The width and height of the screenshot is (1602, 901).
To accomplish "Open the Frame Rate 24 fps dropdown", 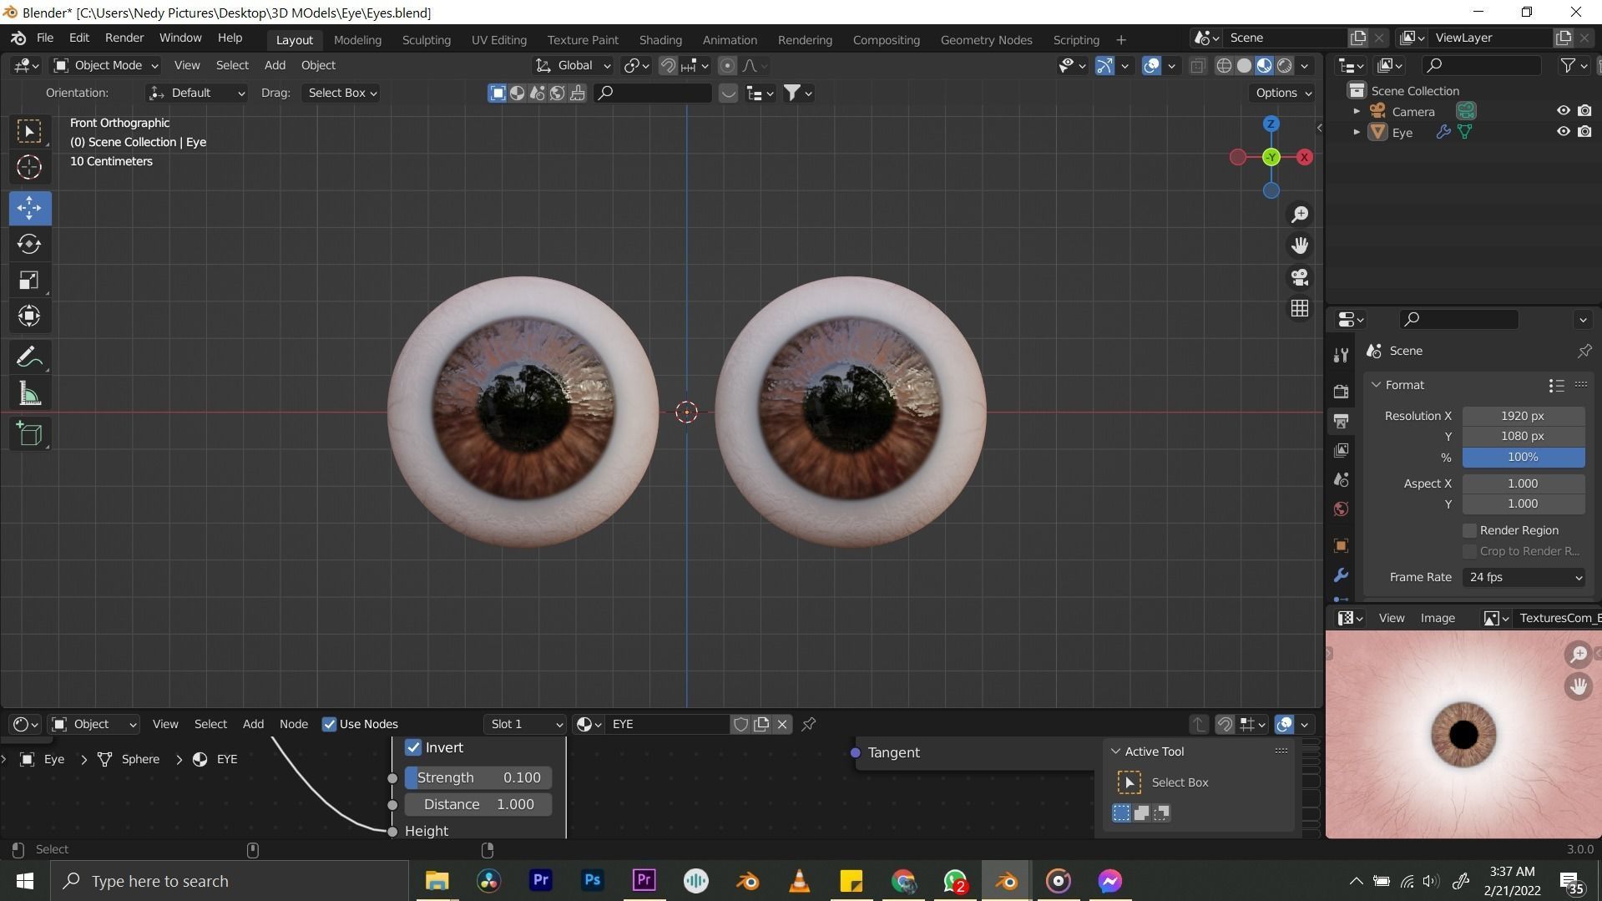I will pyautogui.click(x=1524, y=577).
